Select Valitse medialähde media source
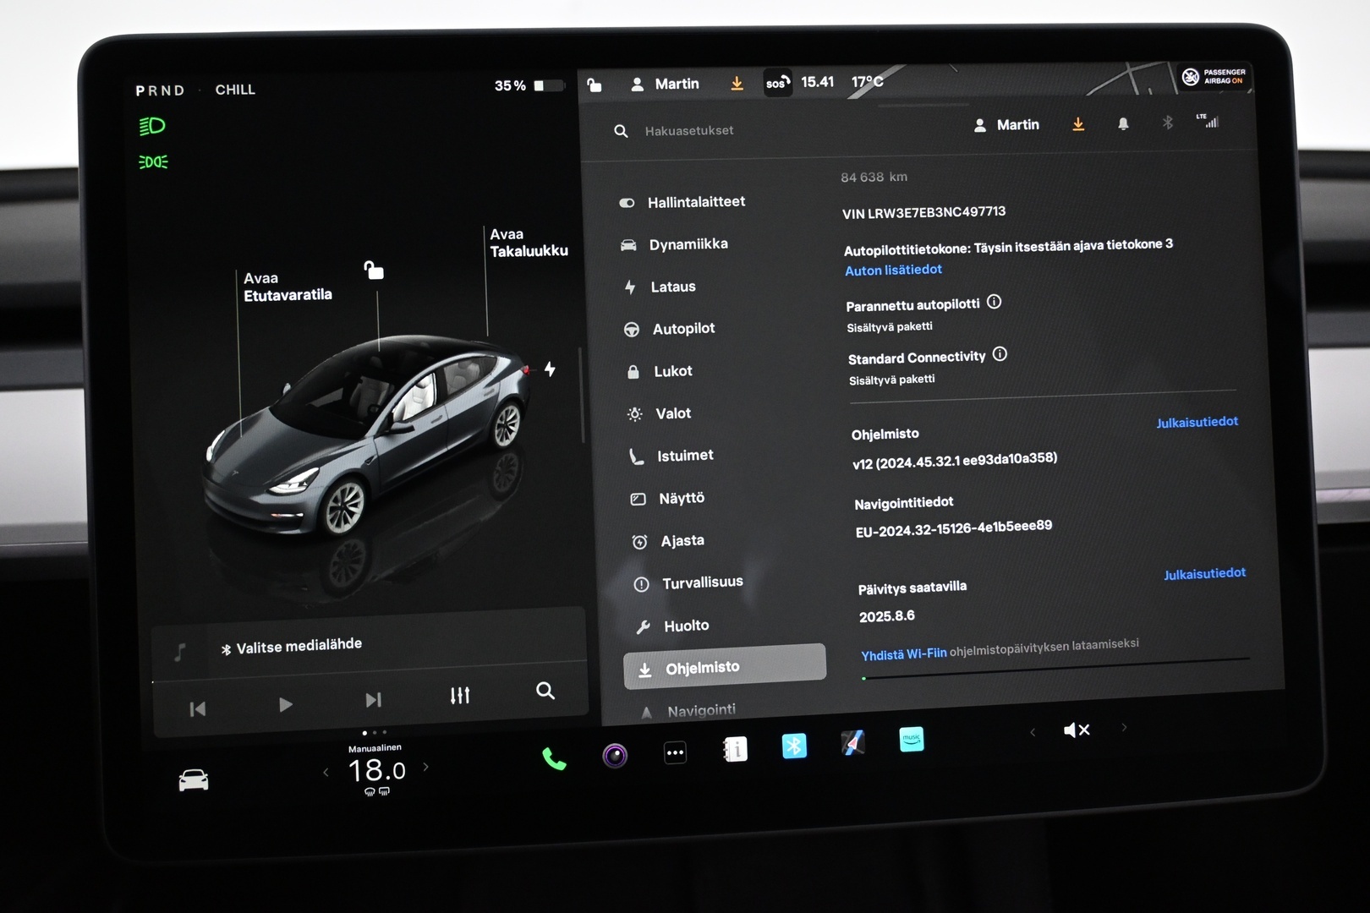Screen dimensions: 1370x913 coord(292,647)
